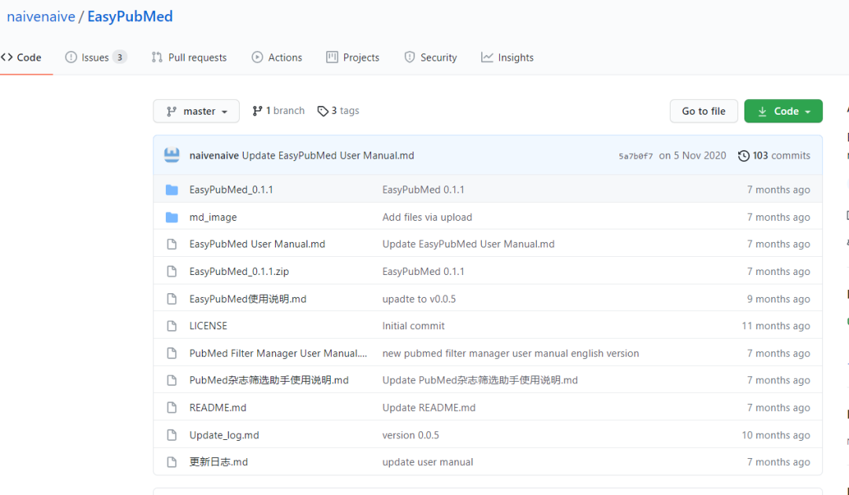Open the EasyPubMed_0.1.1 folder
The width and height of the screenshot is (849, 495).
(x=231, y=190)
